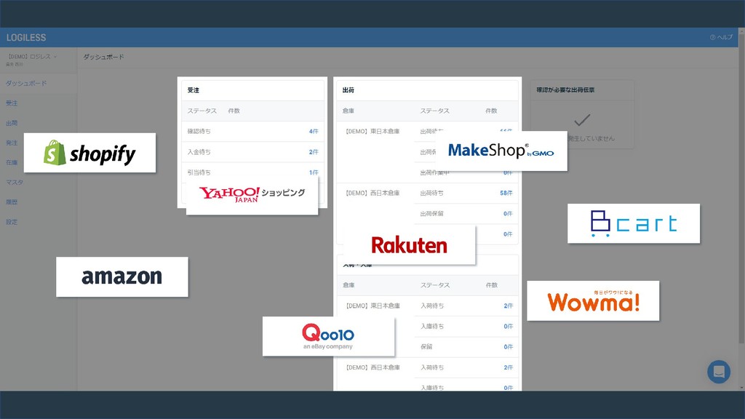Click the Yahoo! JAPAN ショッピング logo card
The width and height of the screenshot is (745, 419).
coord(252,195)
